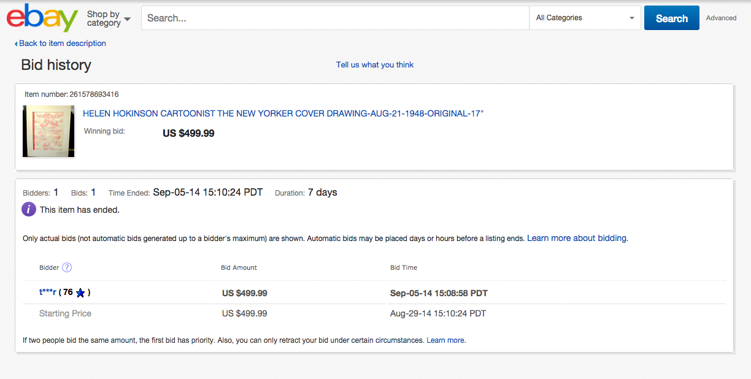Click the blue feedback star icon
This screenshot has width=751, height=379.
tap(80, 293)
